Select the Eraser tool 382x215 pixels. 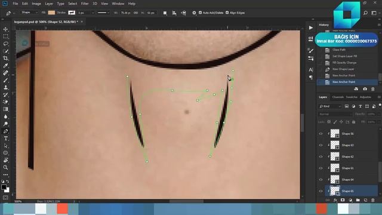point(5,102)
